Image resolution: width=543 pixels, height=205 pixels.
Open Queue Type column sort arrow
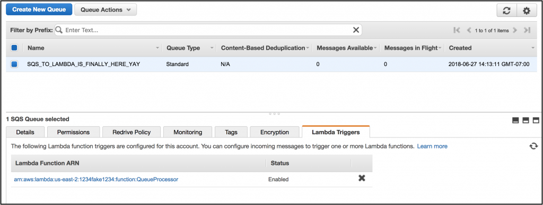click(x=212, y=48)
